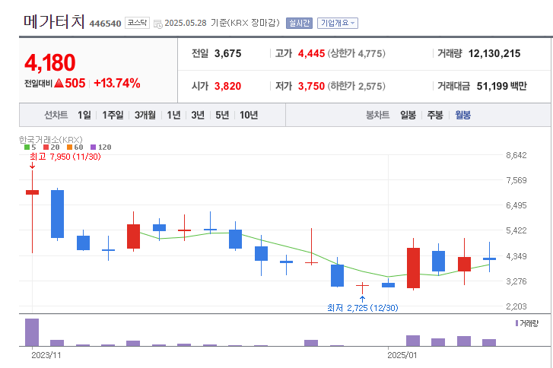Switch chart to 1년 range

tap(173, 115)
